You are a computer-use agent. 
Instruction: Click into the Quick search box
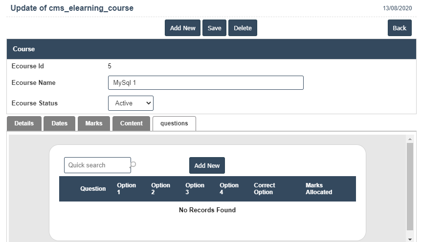pos(97,165)
